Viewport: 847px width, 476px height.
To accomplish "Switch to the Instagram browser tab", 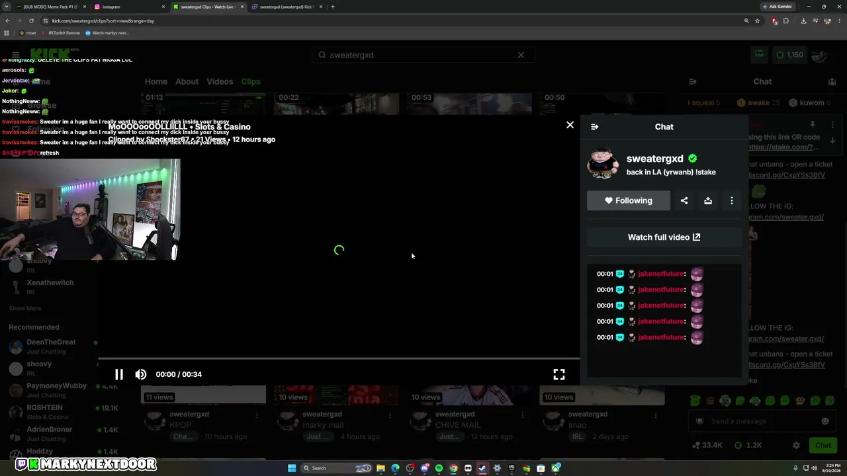I will (128, 7).
